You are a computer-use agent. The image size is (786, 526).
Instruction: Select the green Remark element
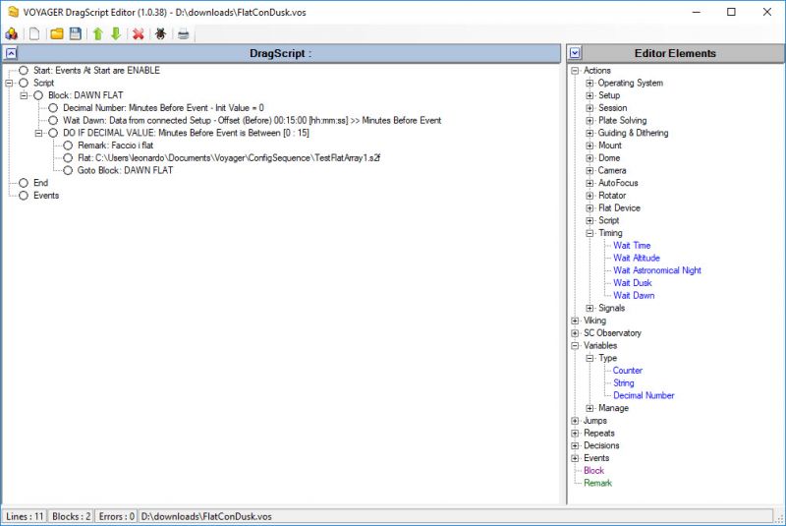tap(597, 483)
